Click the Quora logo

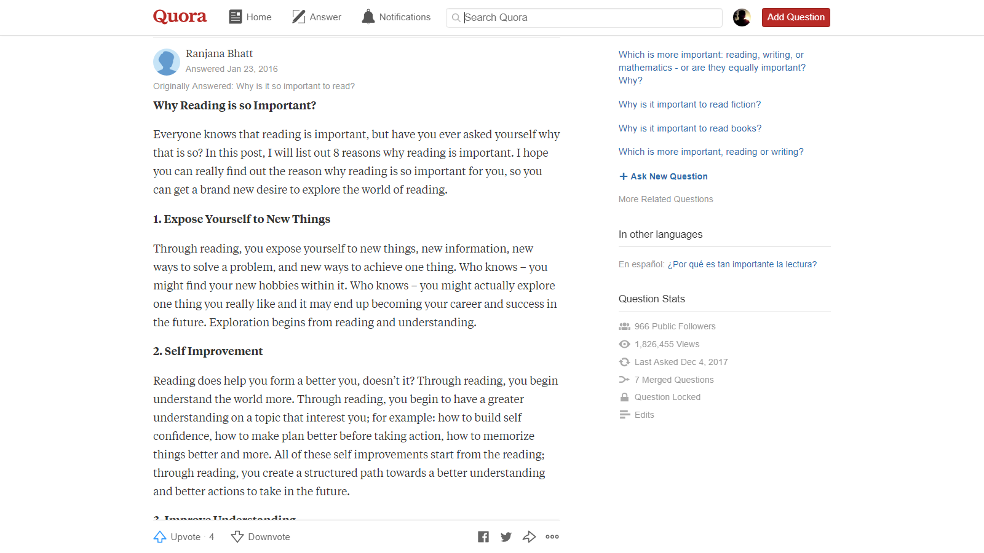point(180,17)
